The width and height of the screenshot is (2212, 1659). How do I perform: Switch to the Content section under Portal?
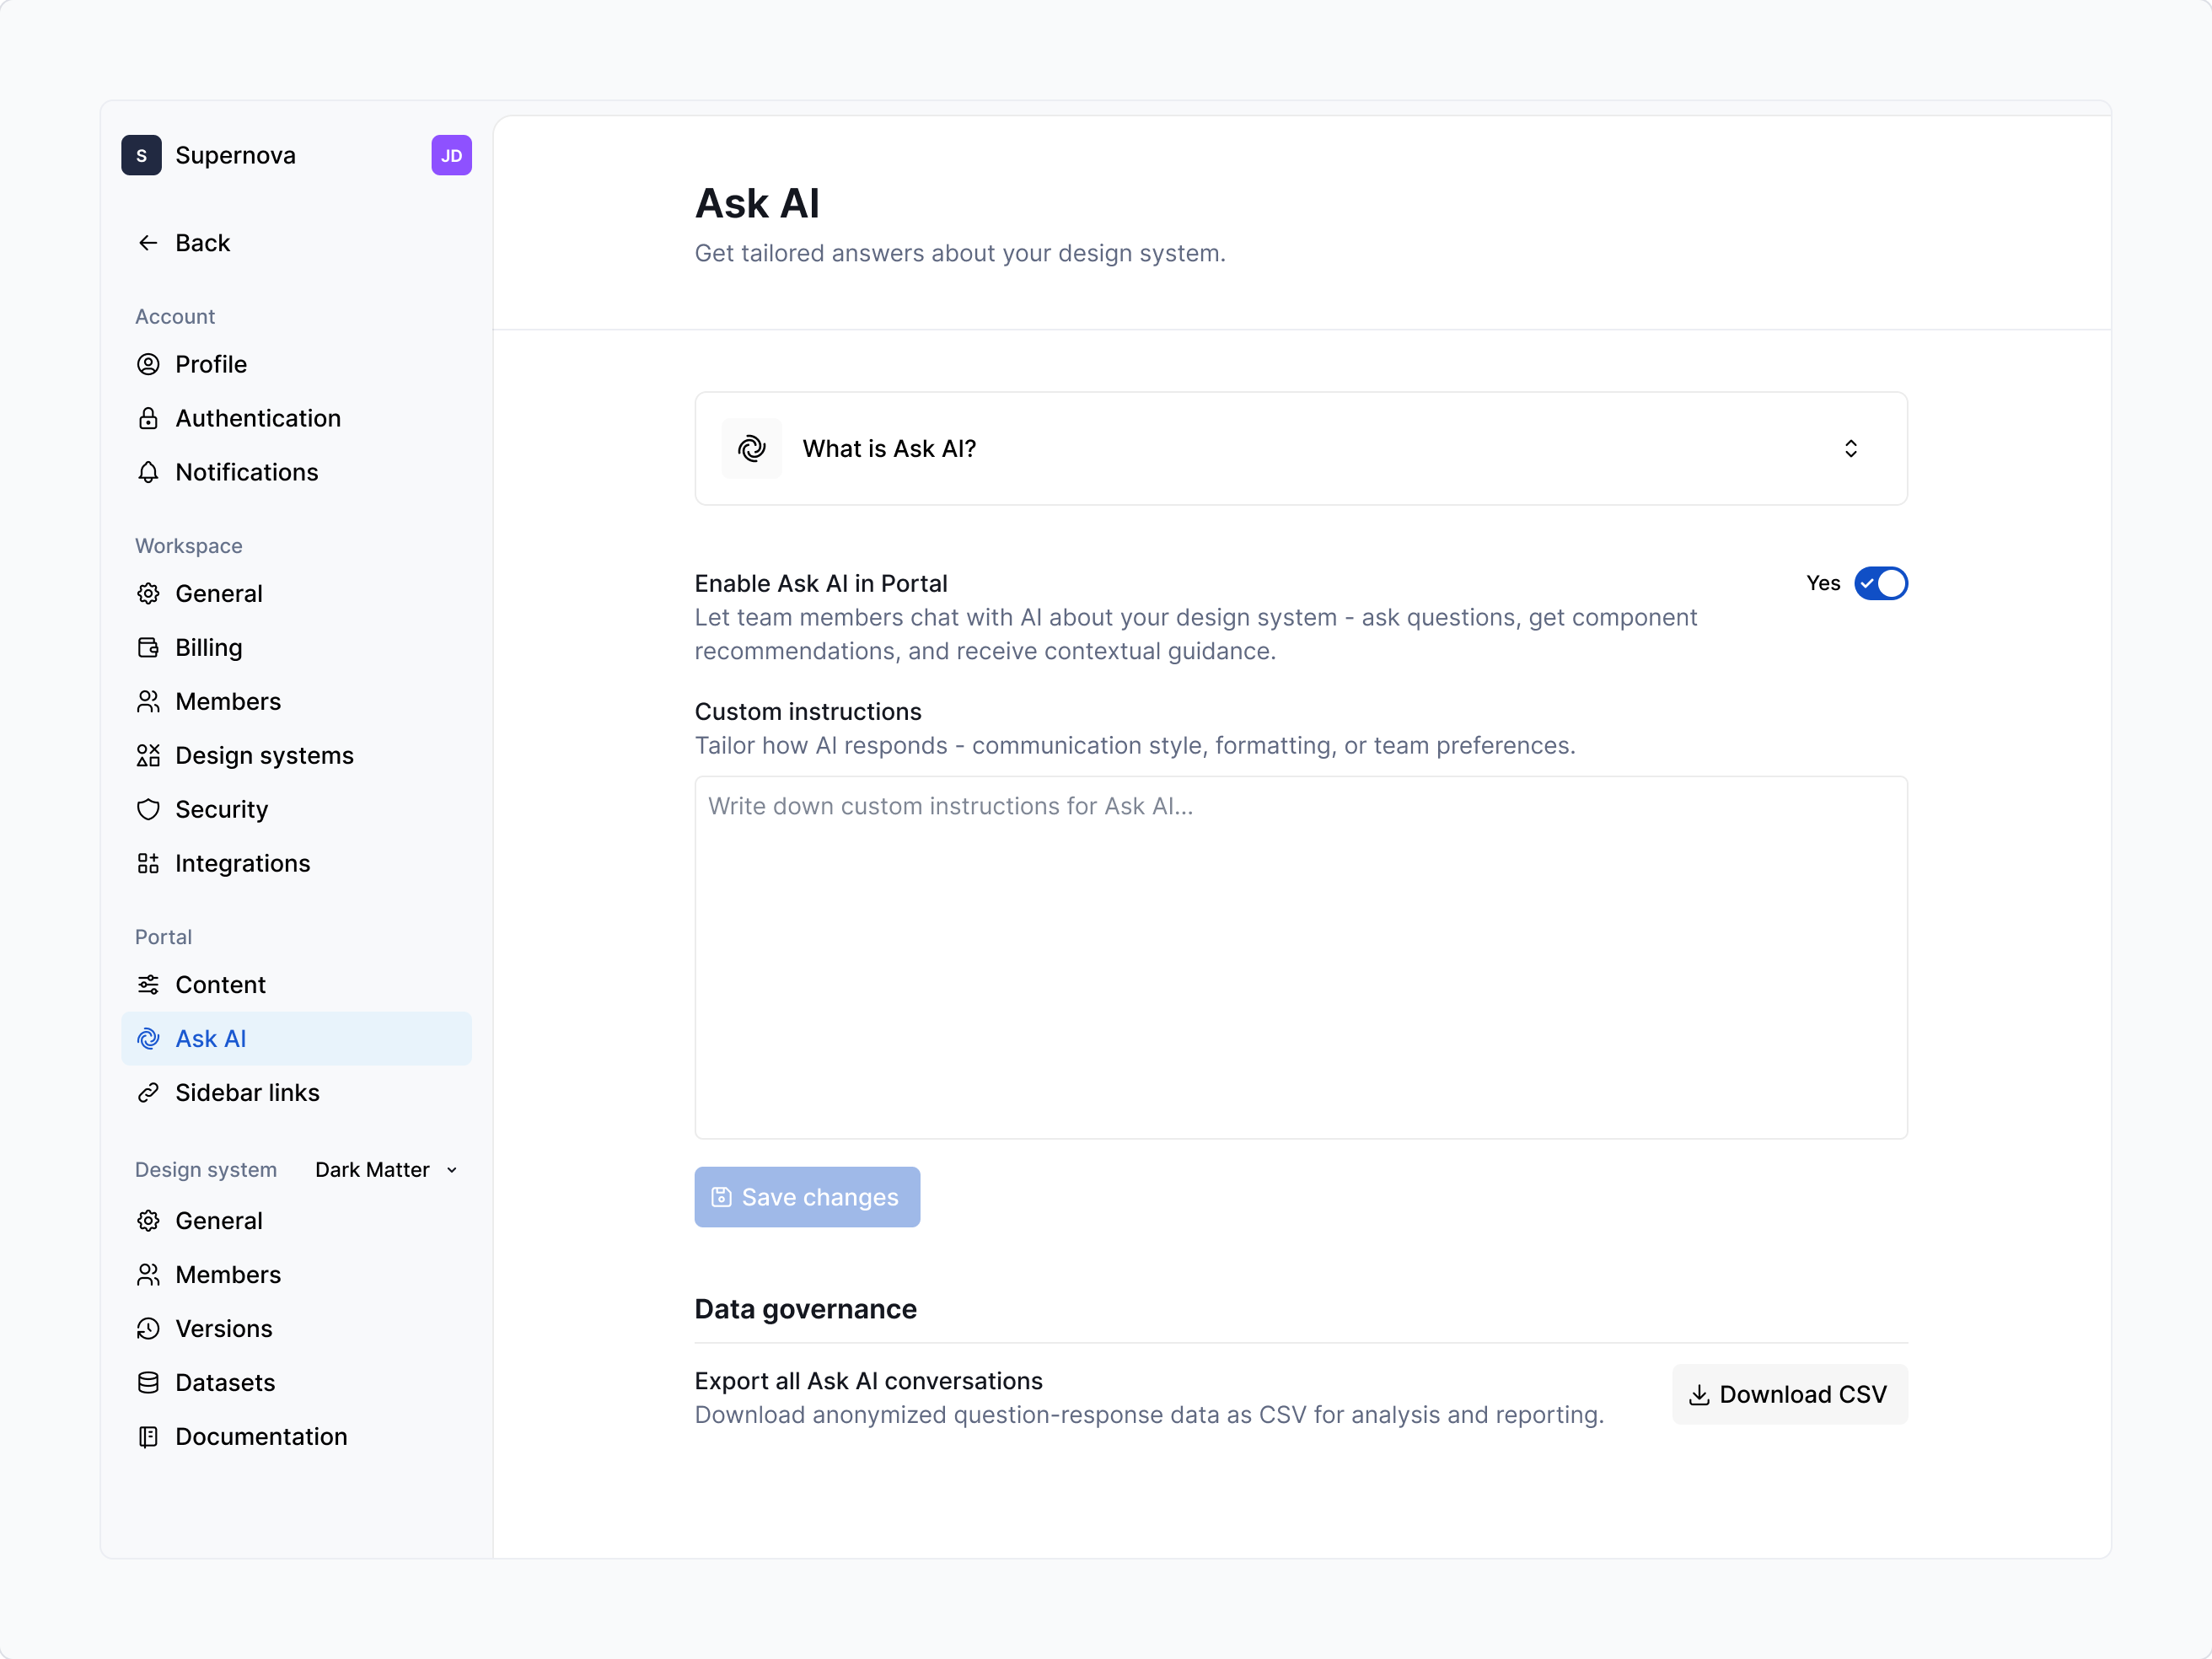pos(220,984)
